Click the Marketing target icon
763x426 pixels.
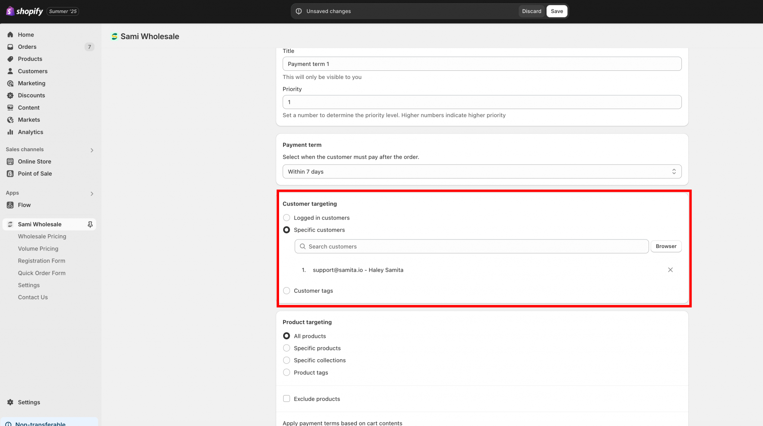tap(10, 83)
